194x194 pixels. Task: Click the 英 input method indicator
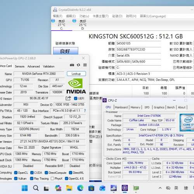[x=176, y=188]
